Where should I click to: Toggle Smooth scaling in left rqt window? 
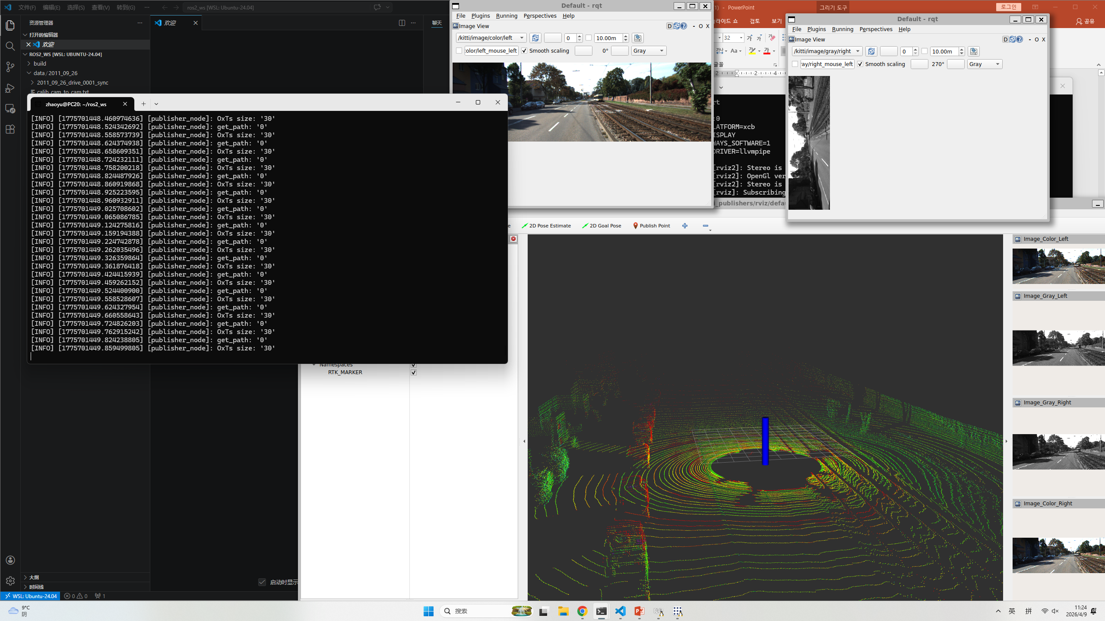pos(524,51)
